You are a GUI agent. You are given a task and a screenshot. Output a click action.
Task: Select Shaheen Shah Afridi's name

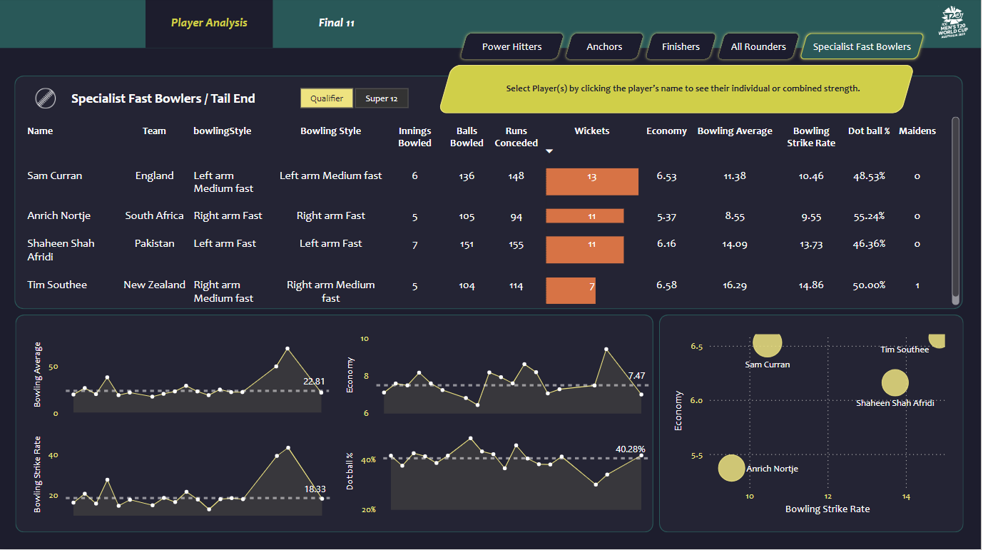point(61,250)
